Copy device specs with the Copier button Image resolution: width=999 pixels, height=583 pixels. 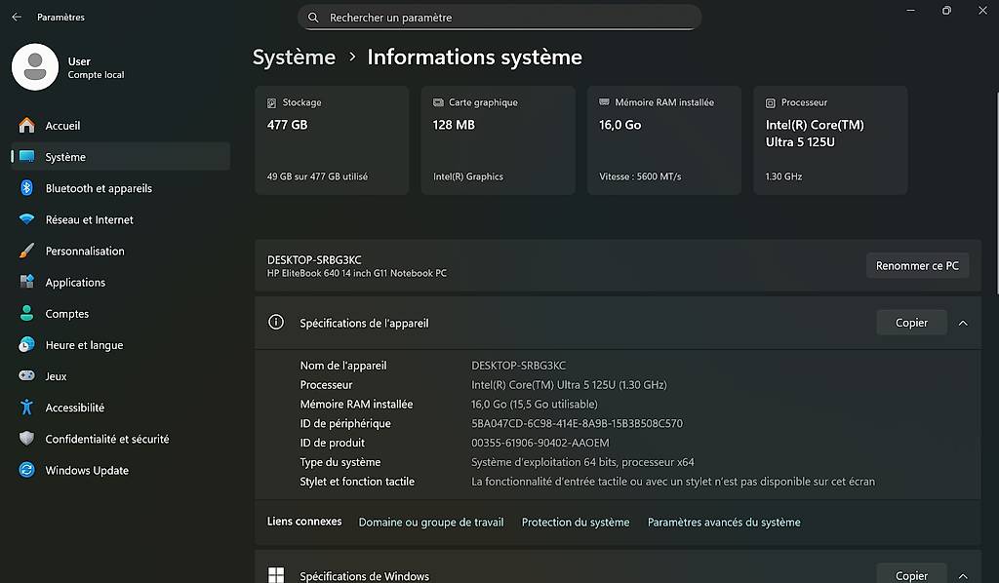pos(911,322)
